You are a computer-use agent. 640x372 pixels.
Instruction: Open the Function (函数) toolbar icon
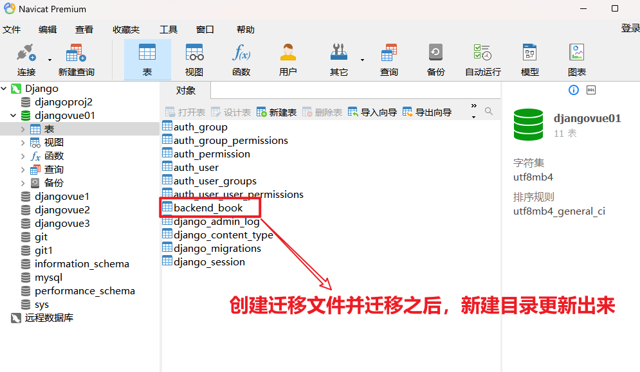click(241, 60)
